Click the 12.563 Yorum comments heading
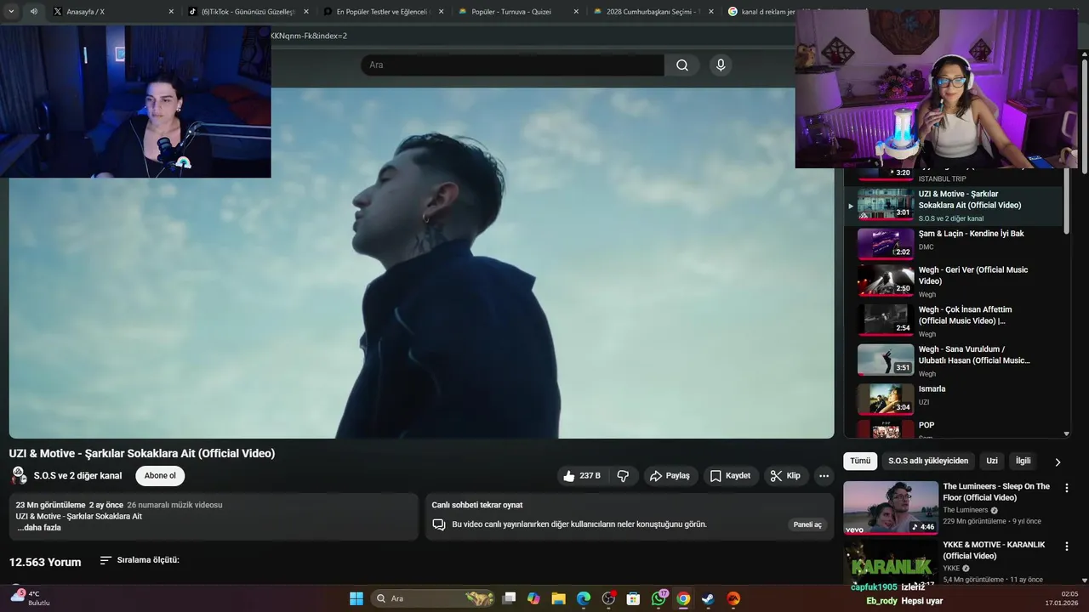This screenshot has width=1089, height=612. 45,562
